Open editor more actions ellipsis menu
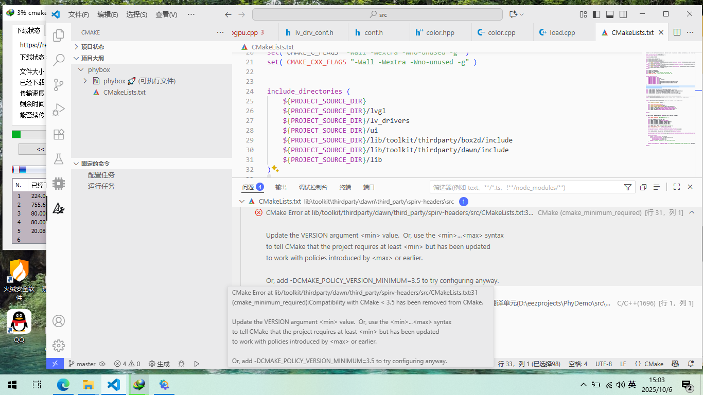Viewport: 703px width, 395px height. point(690,32)
